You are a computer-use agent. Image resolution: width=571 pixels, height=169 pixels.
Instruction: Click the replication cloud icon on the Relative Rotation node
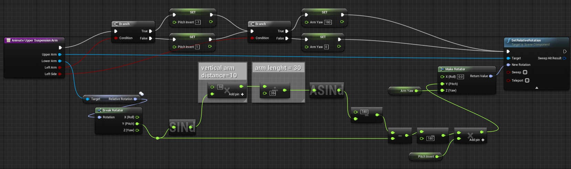click(x=141, y=94)
